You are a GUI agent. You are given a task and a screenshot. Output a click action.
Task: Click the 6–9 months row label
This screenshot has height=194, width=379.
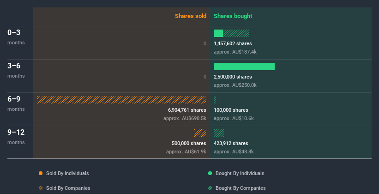[16, 103]
